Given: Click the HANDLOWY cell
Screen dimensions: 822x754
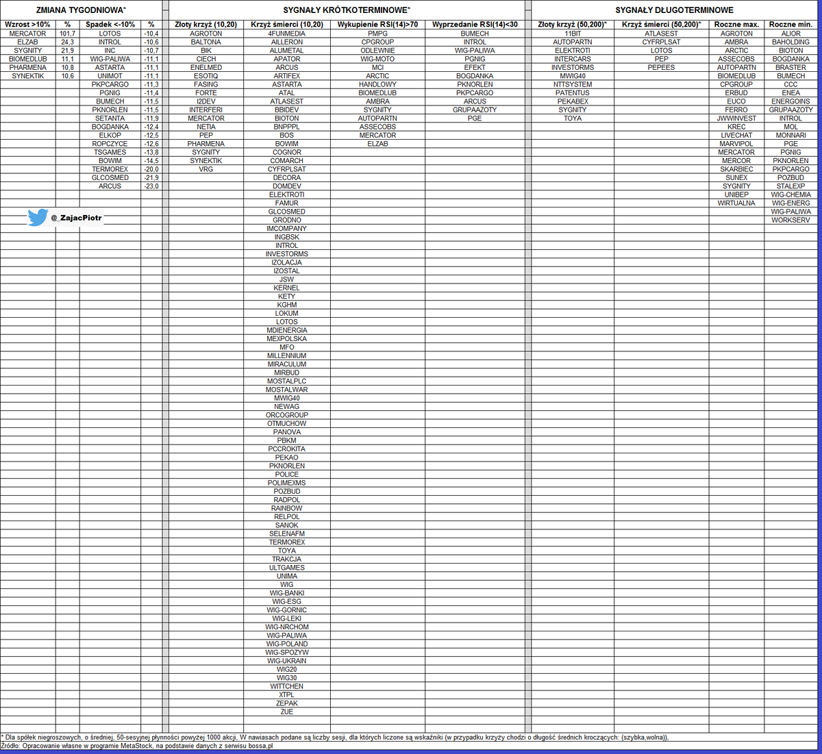Looking at the screenshot, I should [x=377, y=84].
